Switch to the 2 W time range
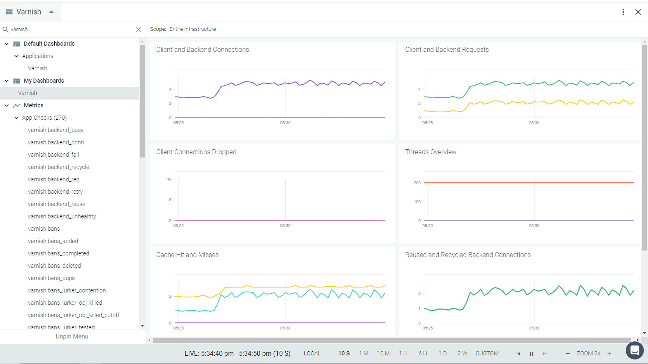This screenshot has width=648, height=364. [x=462, y=354]
